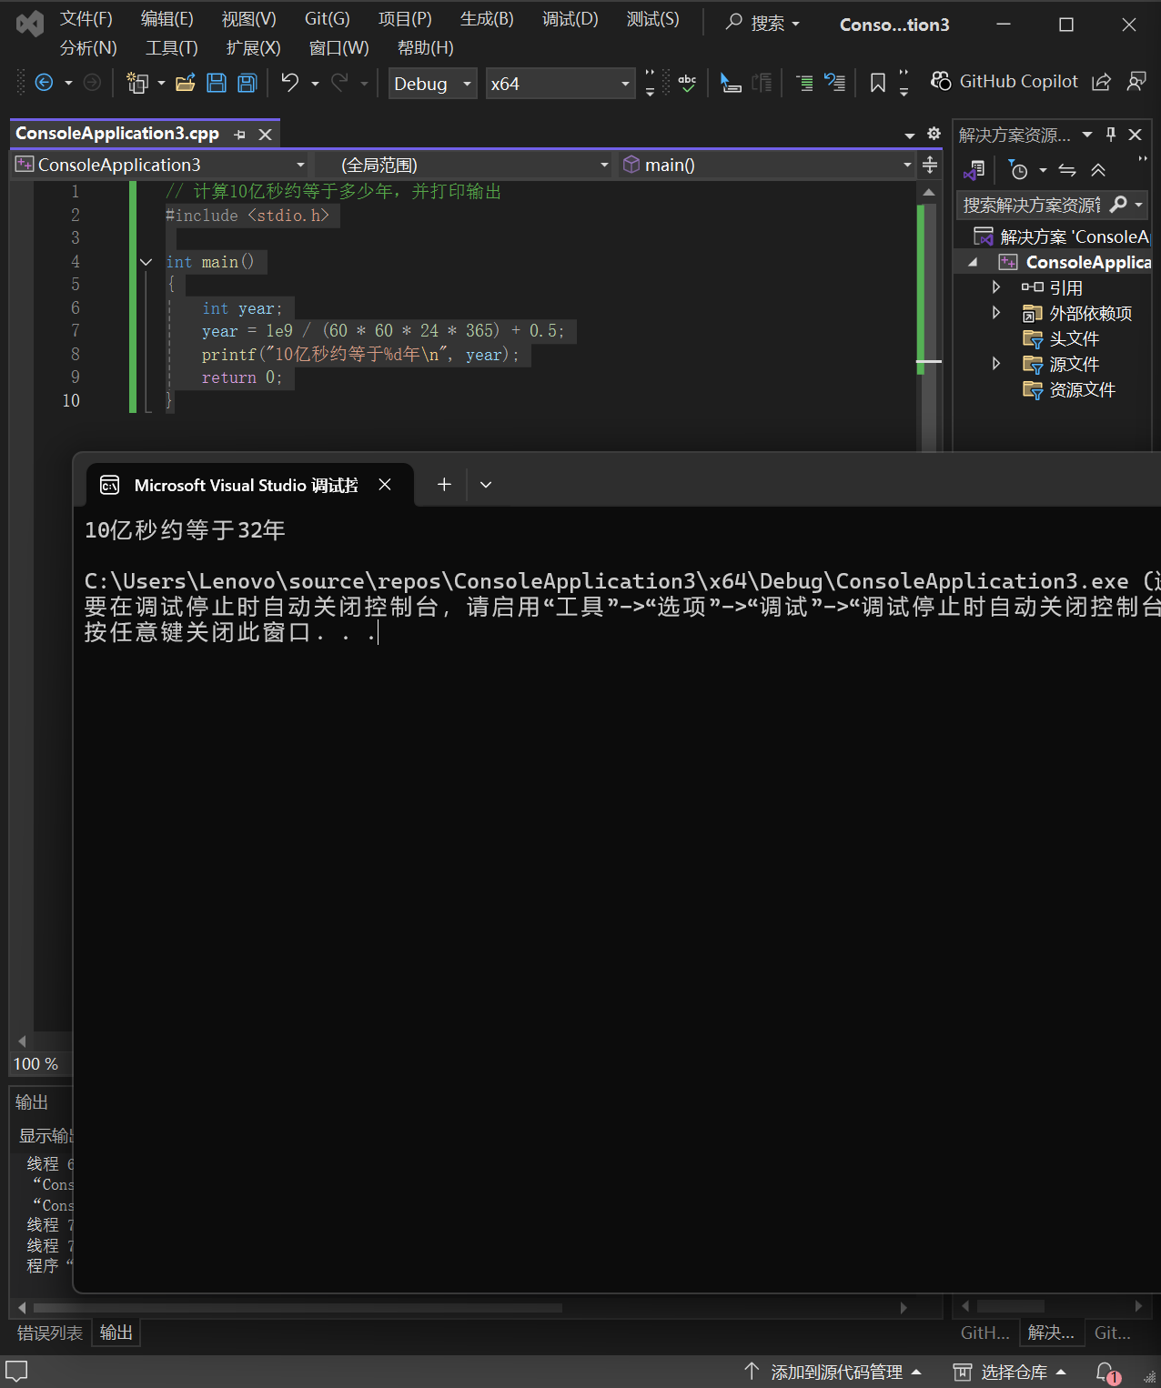
Task: Open the 文件(F) menu
Action: pyautogui.click(x=86, y=19)
